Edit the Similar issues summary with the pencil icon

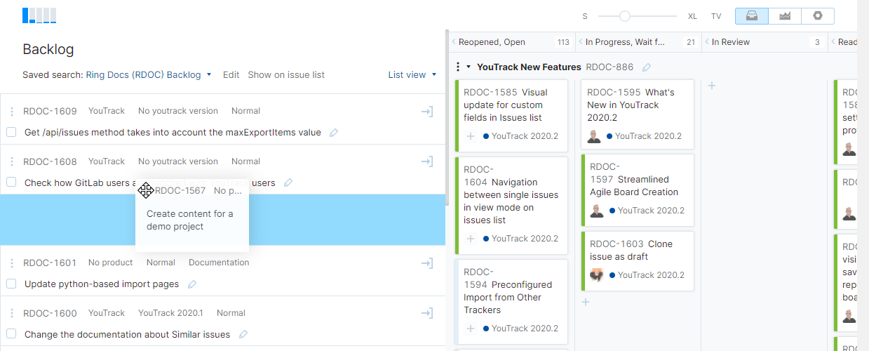click(x=243, y=335)
